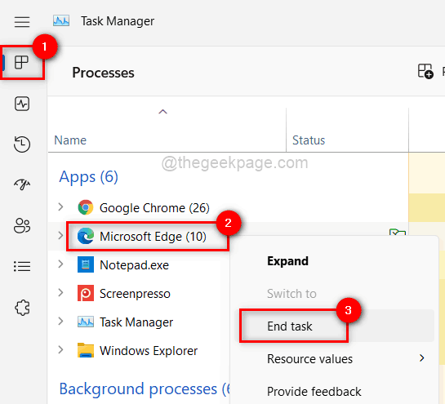Expand the Windows Explorer process group

[x=60, y=350]
